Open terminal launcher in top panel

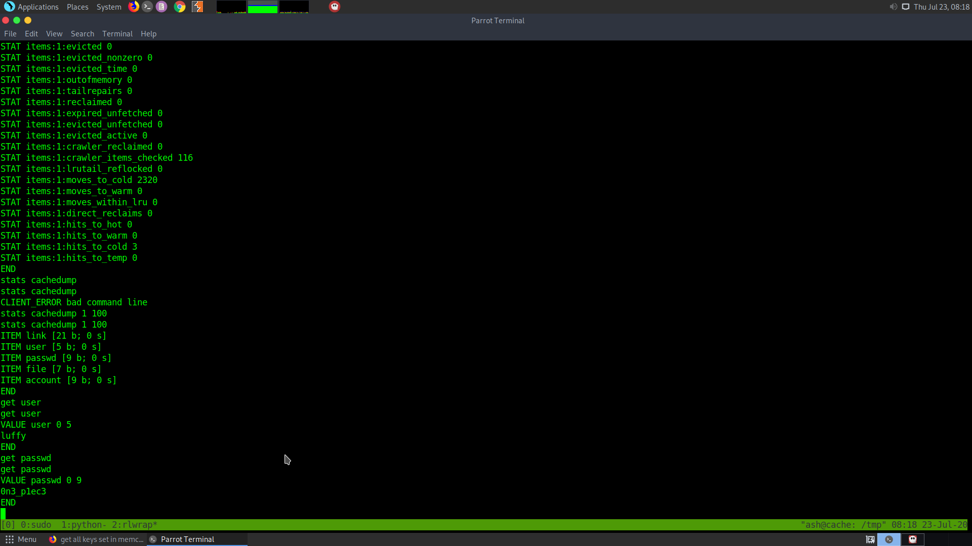pos(147,7)
